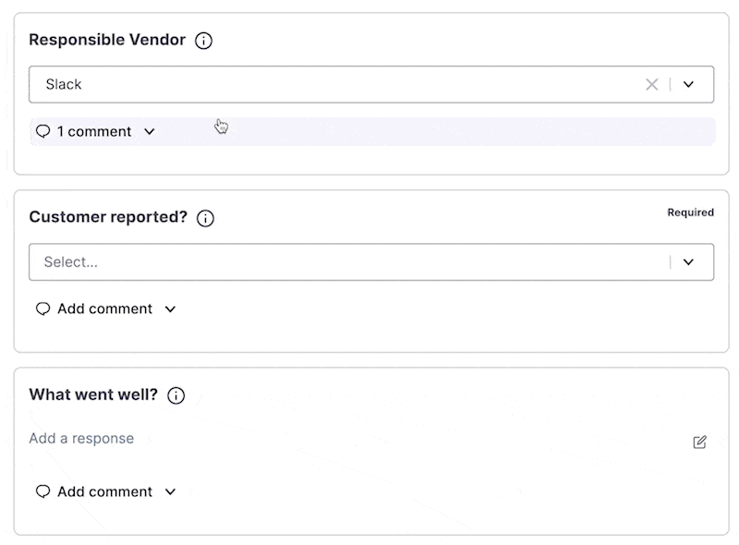Click Add a response text
The image size is (739, 545).
coord(81,439)
